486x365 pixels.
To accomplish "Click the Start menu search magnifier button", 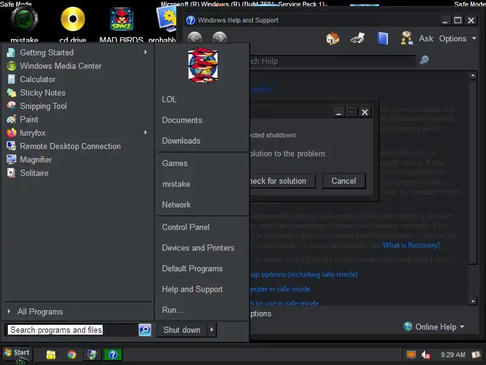I will pos(145,330).
